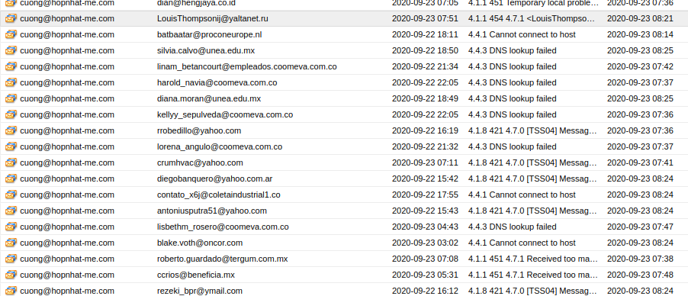
Task: Select the message icon in the blake.voth@oncor.com row
Action: pos(11,243)
